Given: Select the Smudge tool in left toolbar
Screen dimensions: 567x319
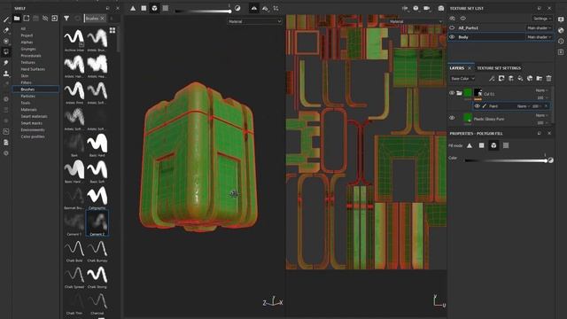Looking at the screenshot, I should (6, 63).
